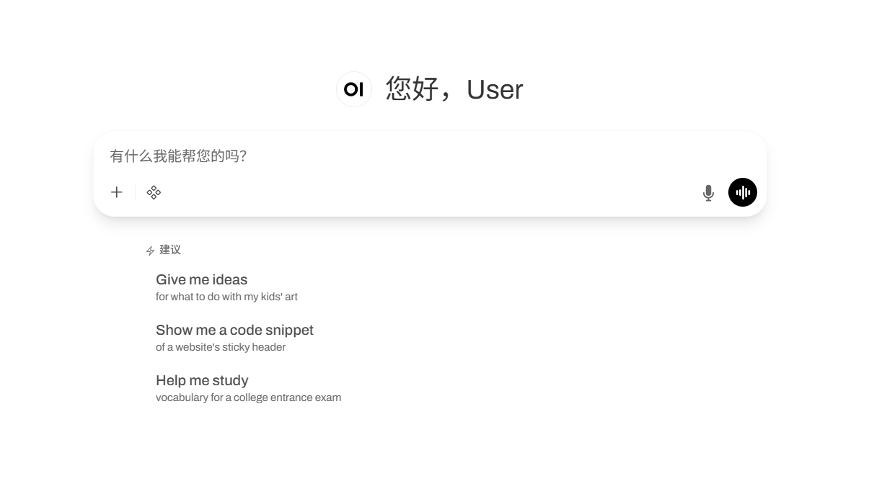Viewport: 887px width, 481px height.
Task: Click the '建议' suggestions label
Action: [170, 250]
